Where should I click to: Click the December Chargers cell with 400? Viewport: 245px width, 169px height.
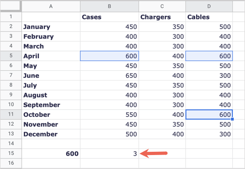pos(162,134)
